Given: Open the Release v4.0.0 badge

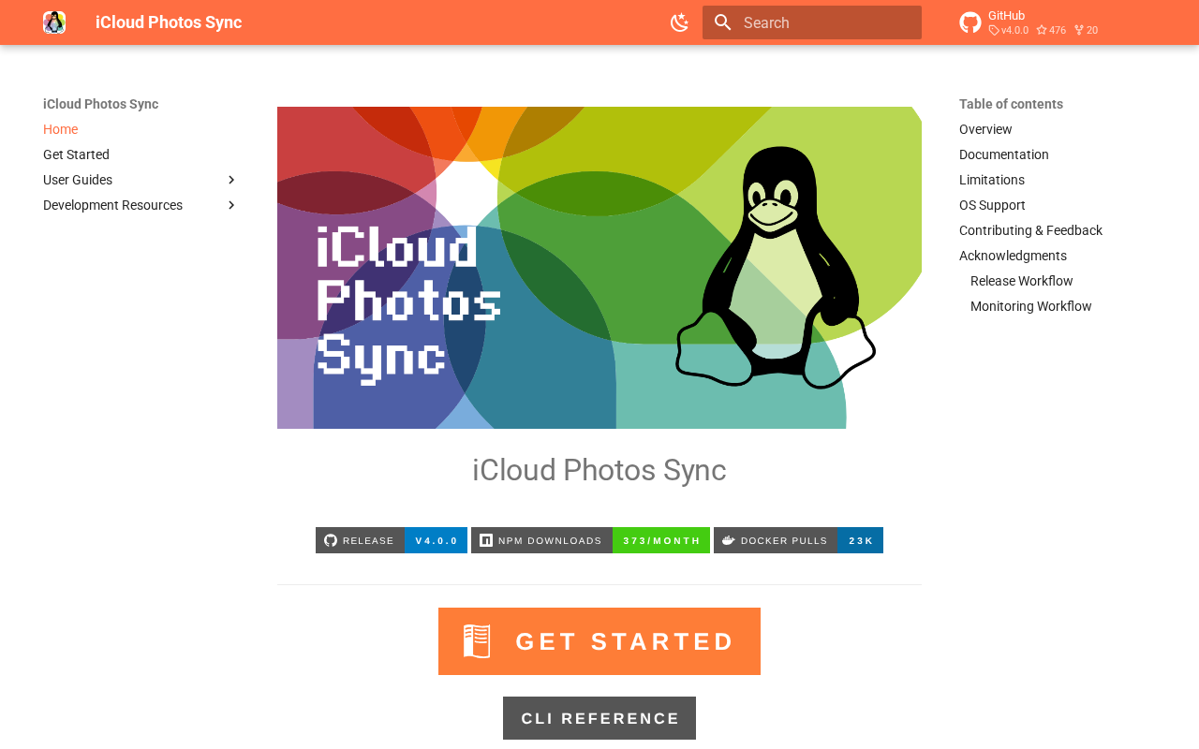Looking at the screenshot, I should pyautogui.click(x=392, y=540).
